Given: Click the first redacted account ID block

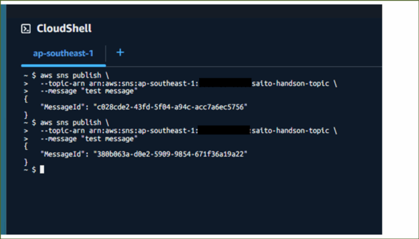Looking at the screenshot, I should (225, 83).
